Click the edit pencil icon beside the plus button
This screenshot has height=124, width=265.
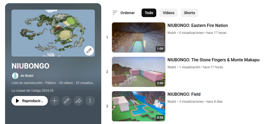[67, 101]
